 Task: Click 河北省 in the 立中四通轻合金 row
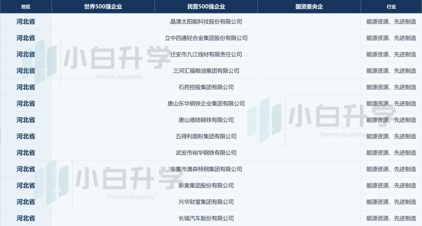[26, 38]
